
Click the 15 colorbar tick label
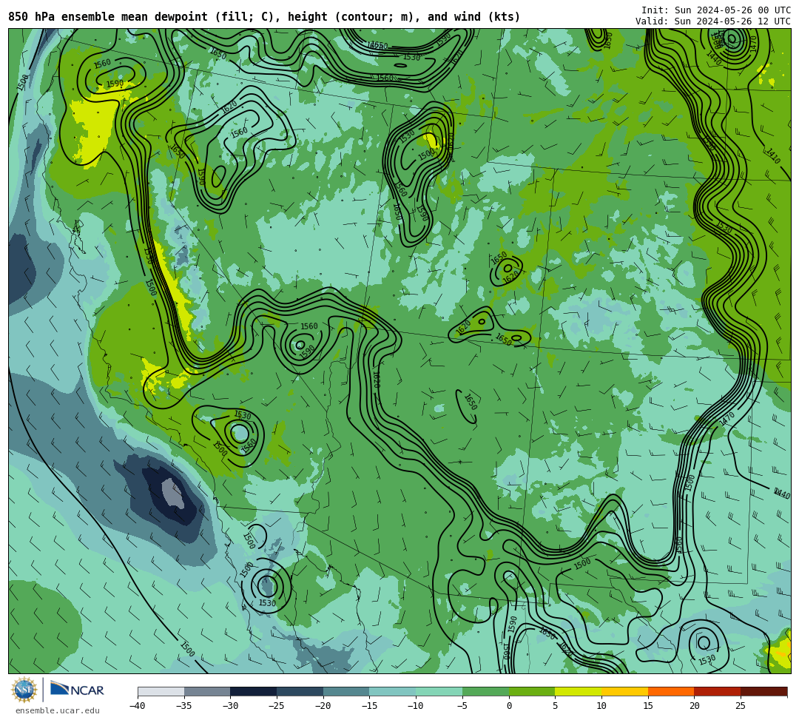click(648, 706)
